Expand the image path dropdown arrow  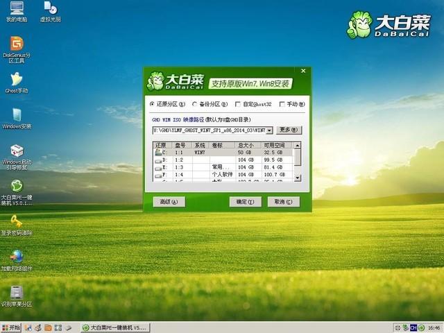[x=270, y=130]
